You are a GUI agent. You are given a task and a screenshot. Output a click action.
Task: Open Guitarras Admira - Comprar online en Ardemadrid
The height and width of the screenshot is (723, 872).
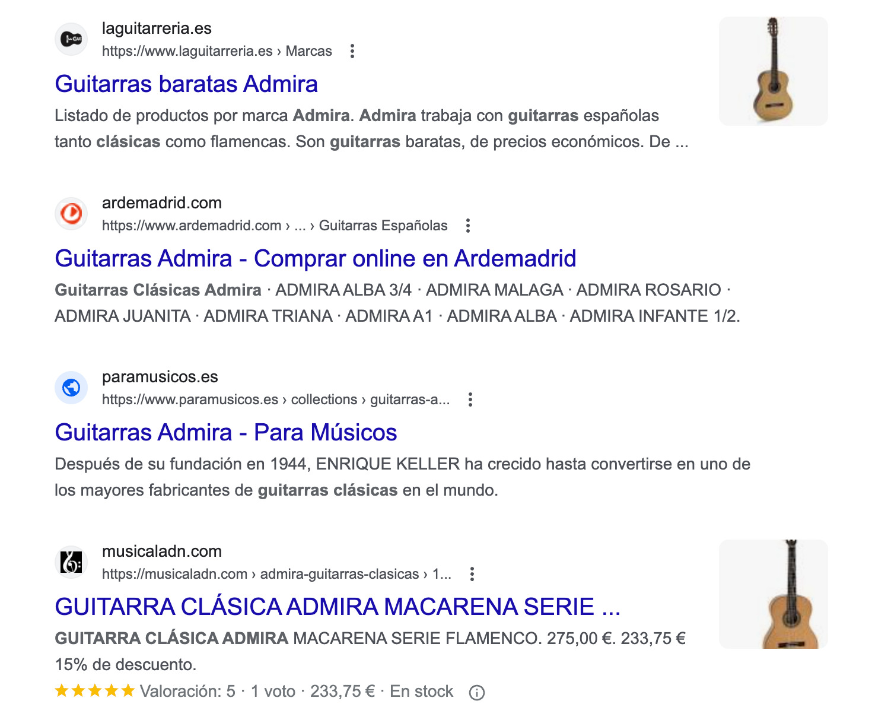click(x=315, y=258)
